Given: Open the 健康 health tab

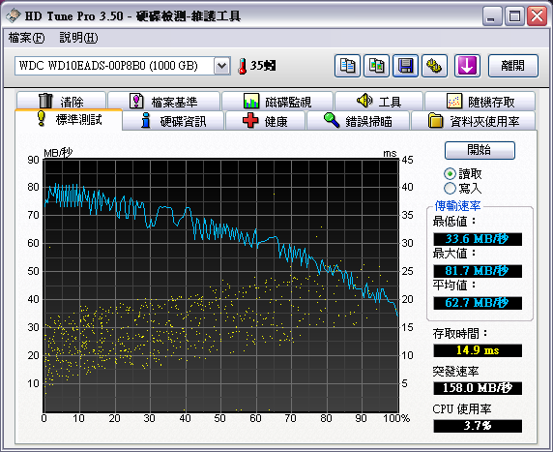Looking at the screenshot, I should pos(265,121).
